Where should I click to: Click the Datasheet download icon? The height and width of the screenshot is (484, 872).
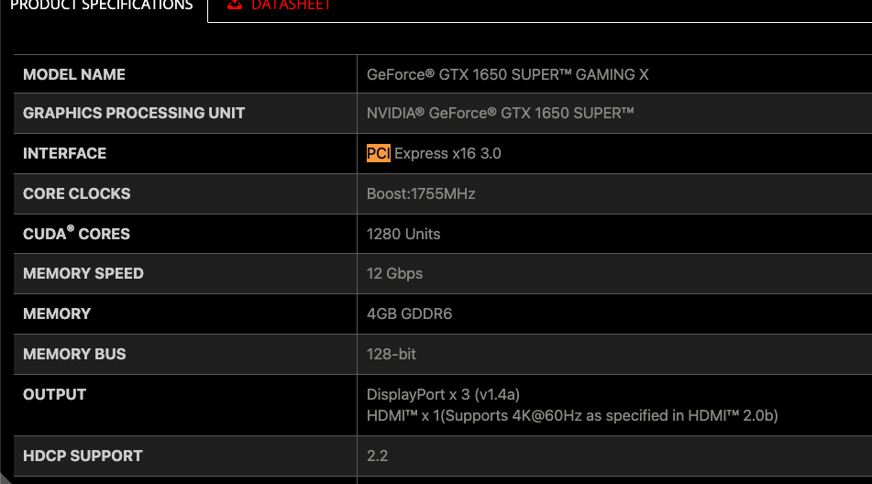[236, 5]
